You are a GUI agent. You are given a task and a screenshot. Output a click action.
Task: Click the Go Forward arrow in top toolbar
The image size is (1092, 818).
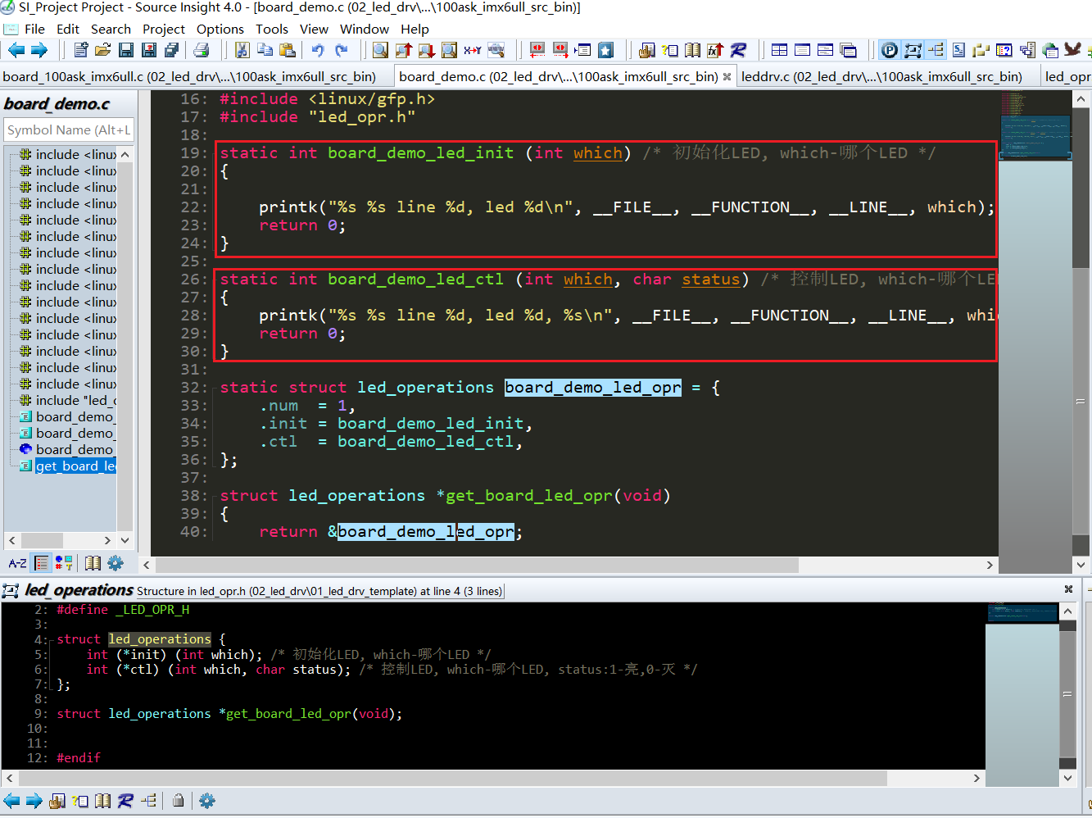39,50
